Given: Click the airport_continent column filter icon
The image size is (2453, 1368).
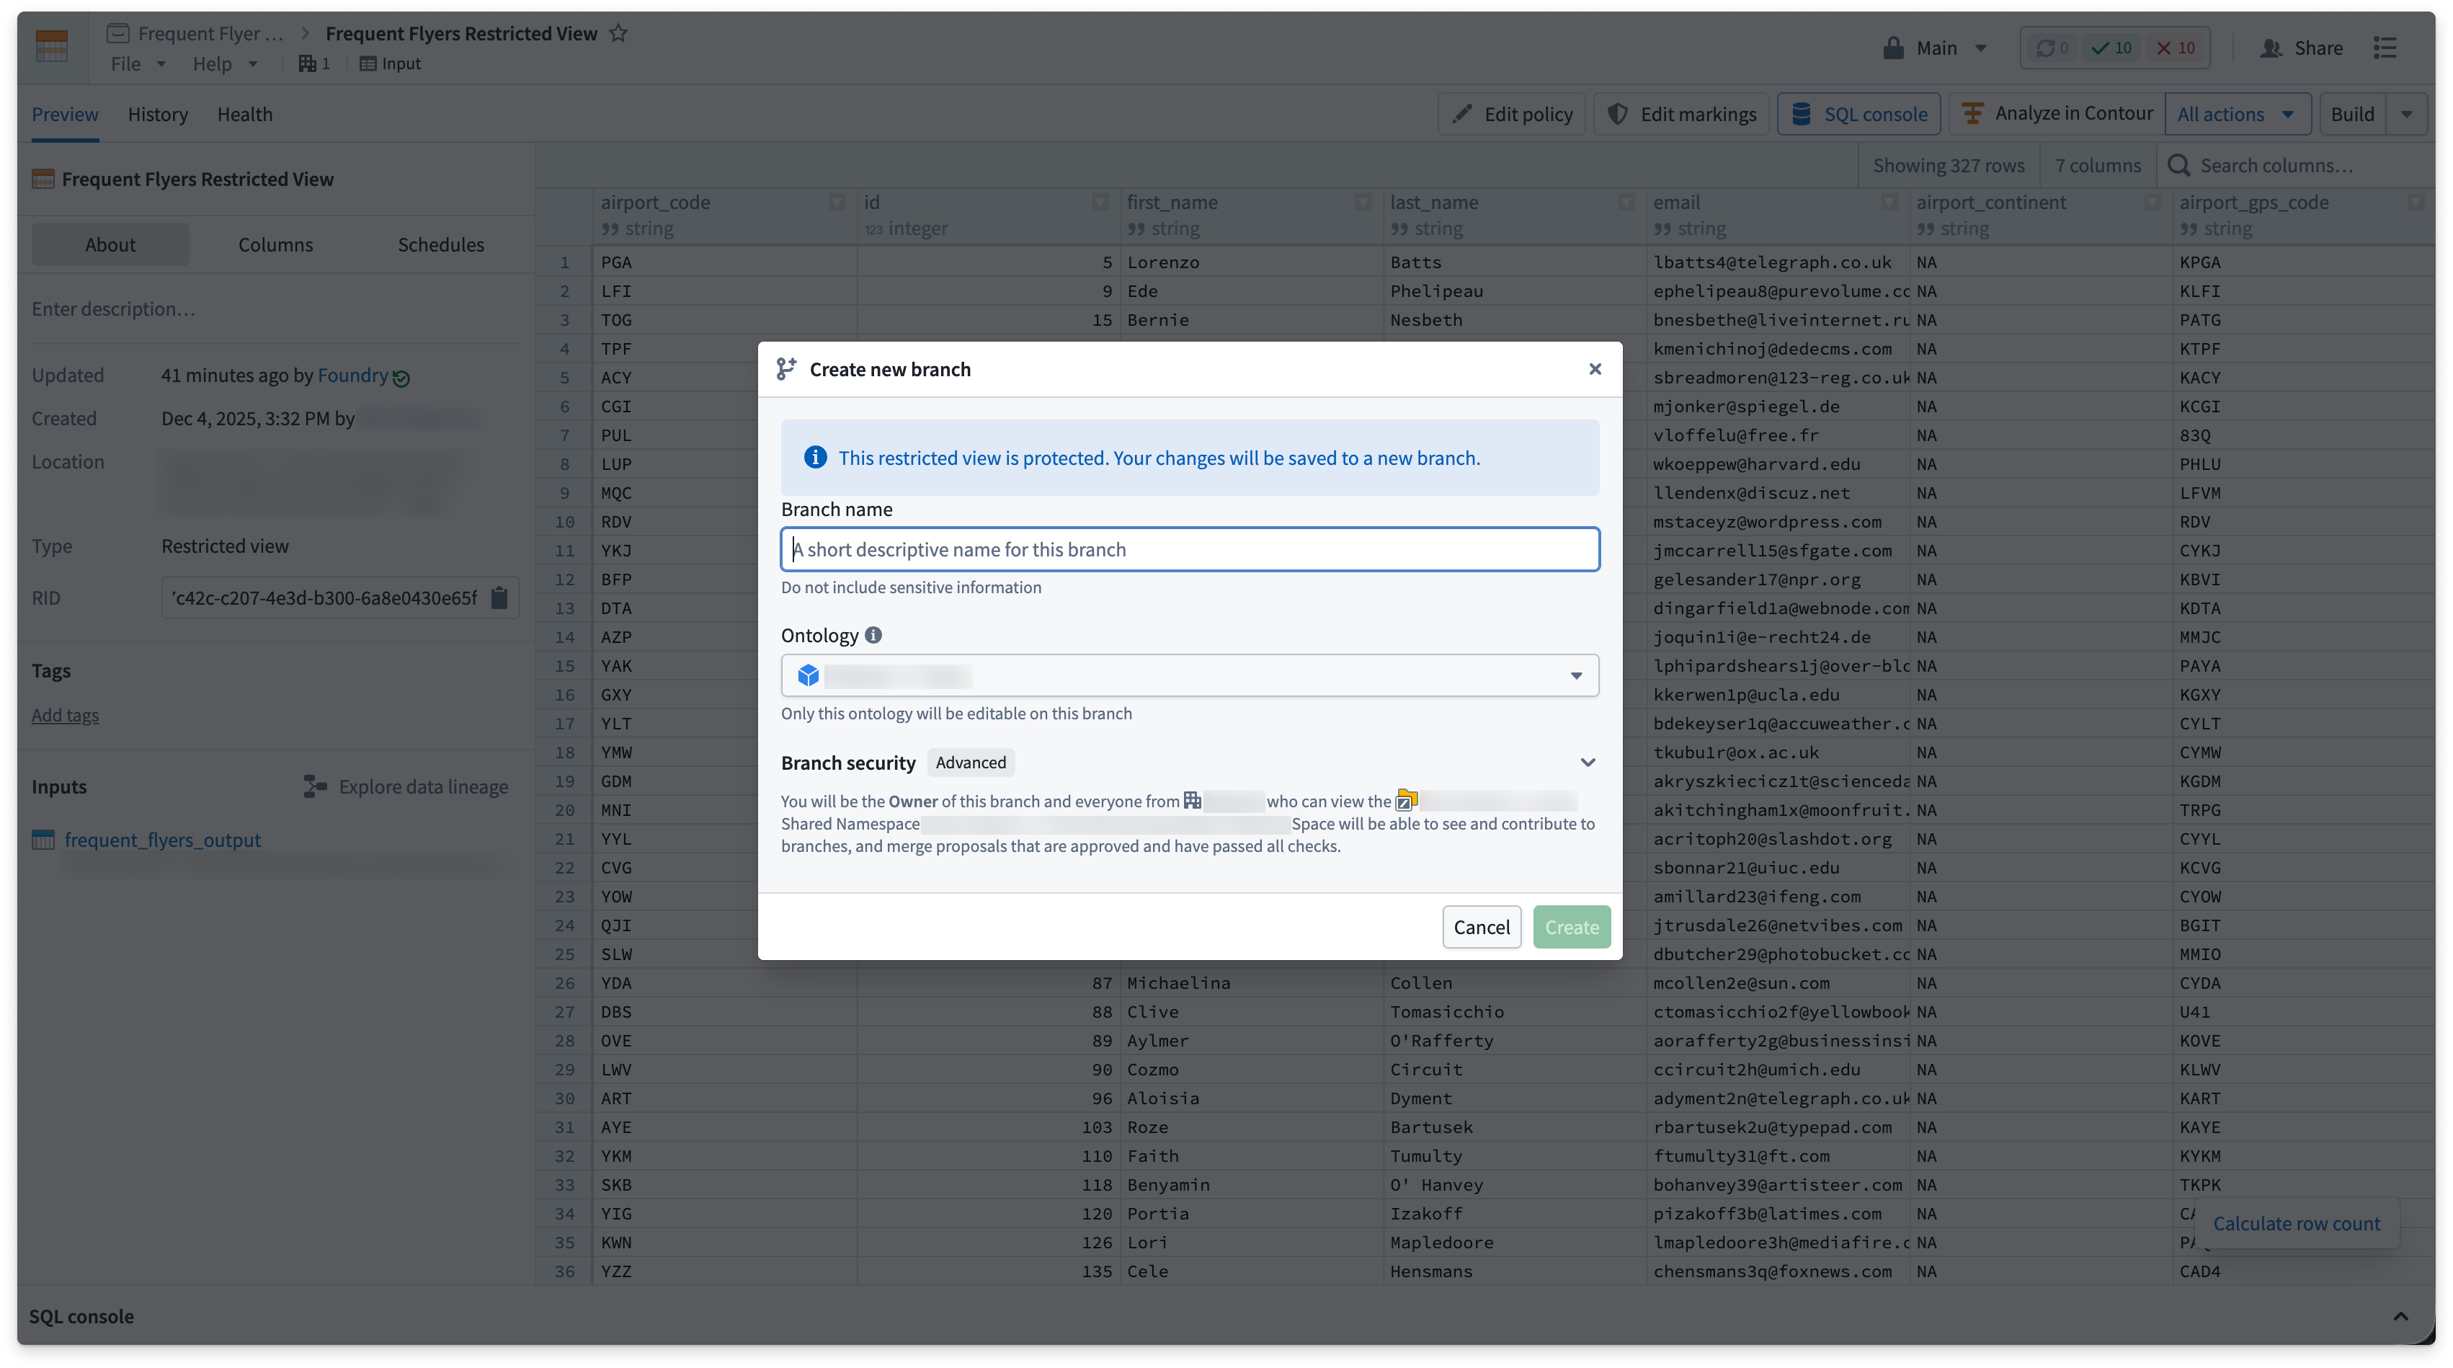Looking at the screenshot, I should pyautogui.click(x=2152, y=202).
